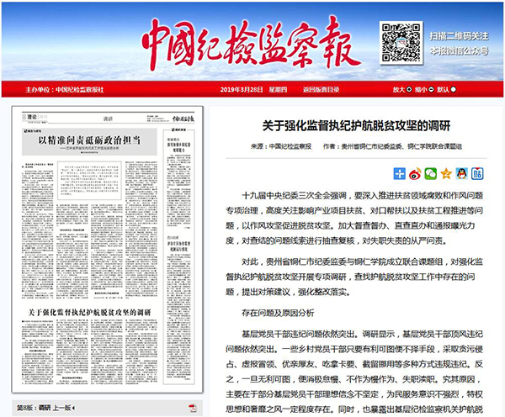This screenshot has width=505, height=417.
Task: Click the paragraph starting 对此，贵州省铜仁市纪委监委
Action: 354,277
